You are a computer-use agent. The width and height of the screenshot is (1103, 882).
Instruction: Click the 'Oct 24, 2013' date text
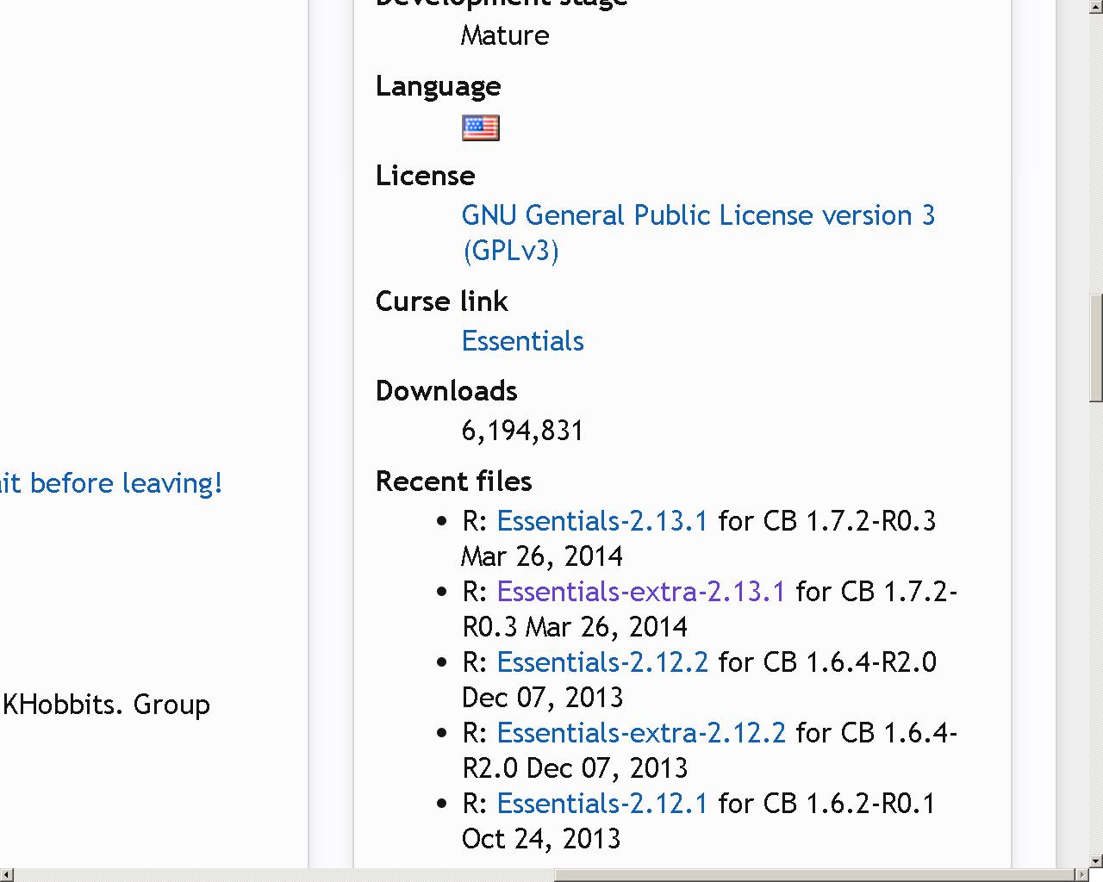[541, 839]
